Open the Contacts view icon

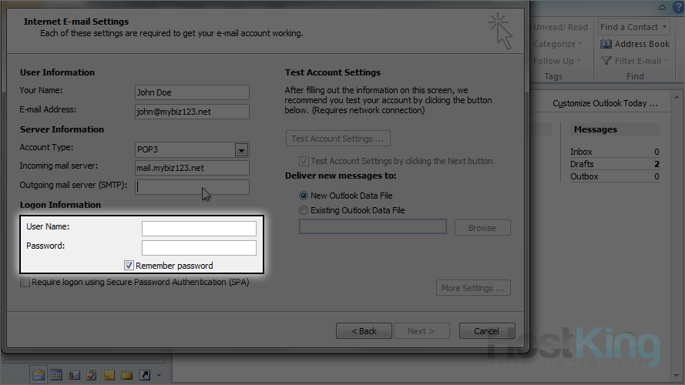click(x=74, y=375)
